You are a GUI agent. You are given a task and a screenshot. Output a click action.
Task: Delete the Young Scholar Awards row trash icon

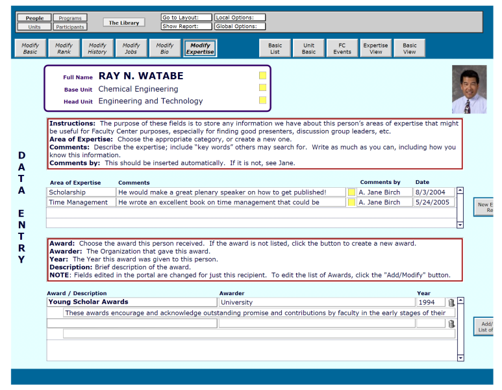point(451,302)
